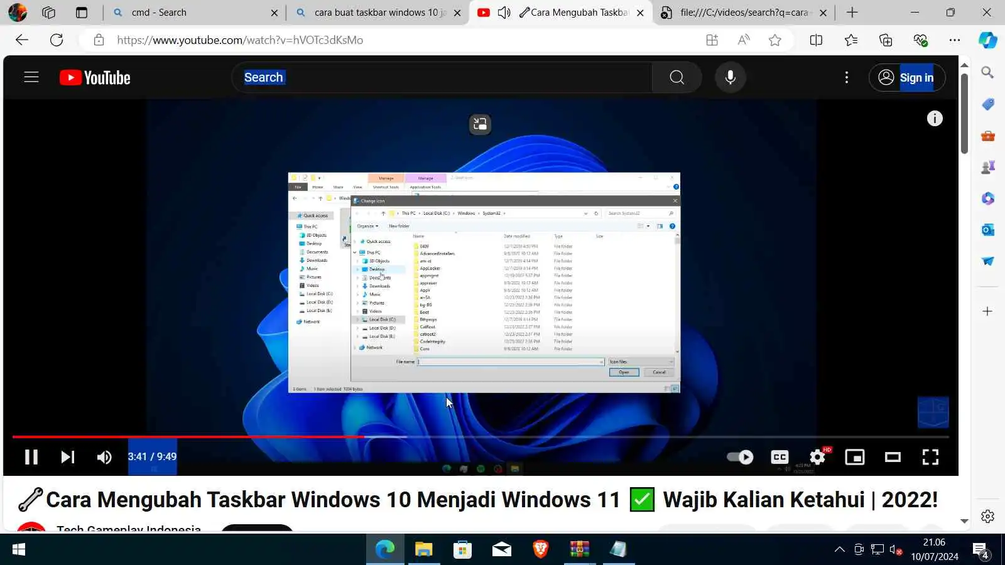Switch to the miniplayer

[x=855, y=457]
